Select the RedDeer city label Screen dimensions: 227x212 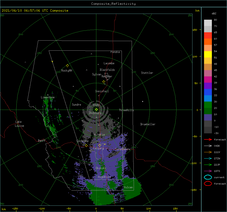107,76
